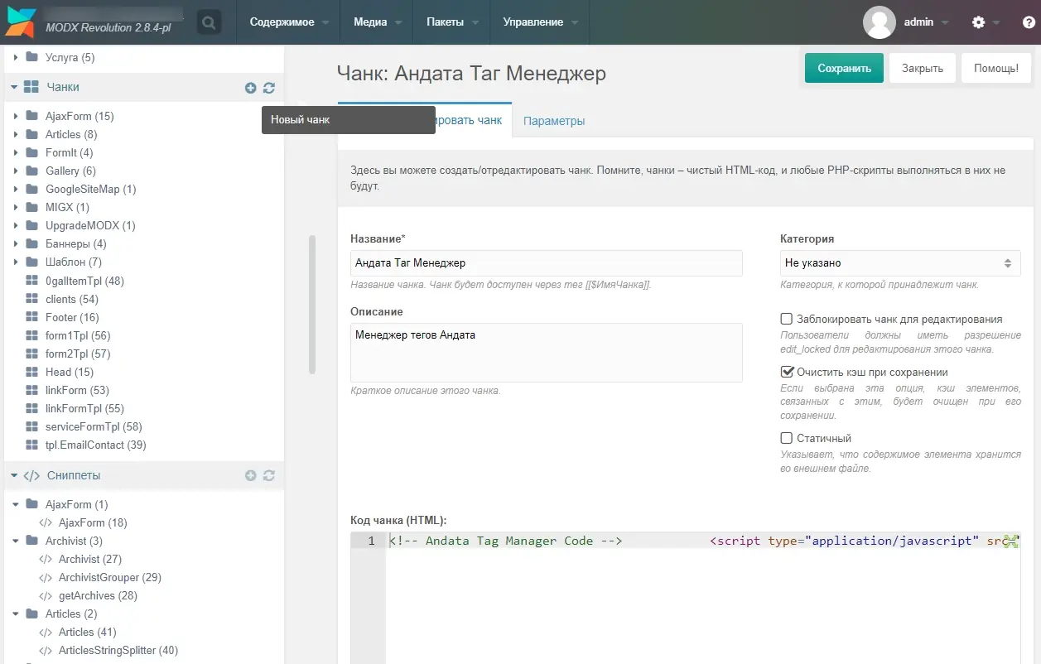Open chunk Footer (16)
Viewport: 1041px width, 664px height.
(72, 317)
